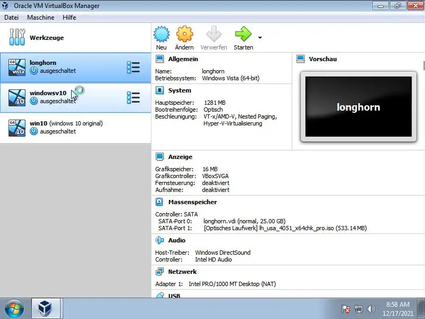Open the Massenspeicher settings heading link
This screenshot has height=319, width=425.
click(192, 202)
